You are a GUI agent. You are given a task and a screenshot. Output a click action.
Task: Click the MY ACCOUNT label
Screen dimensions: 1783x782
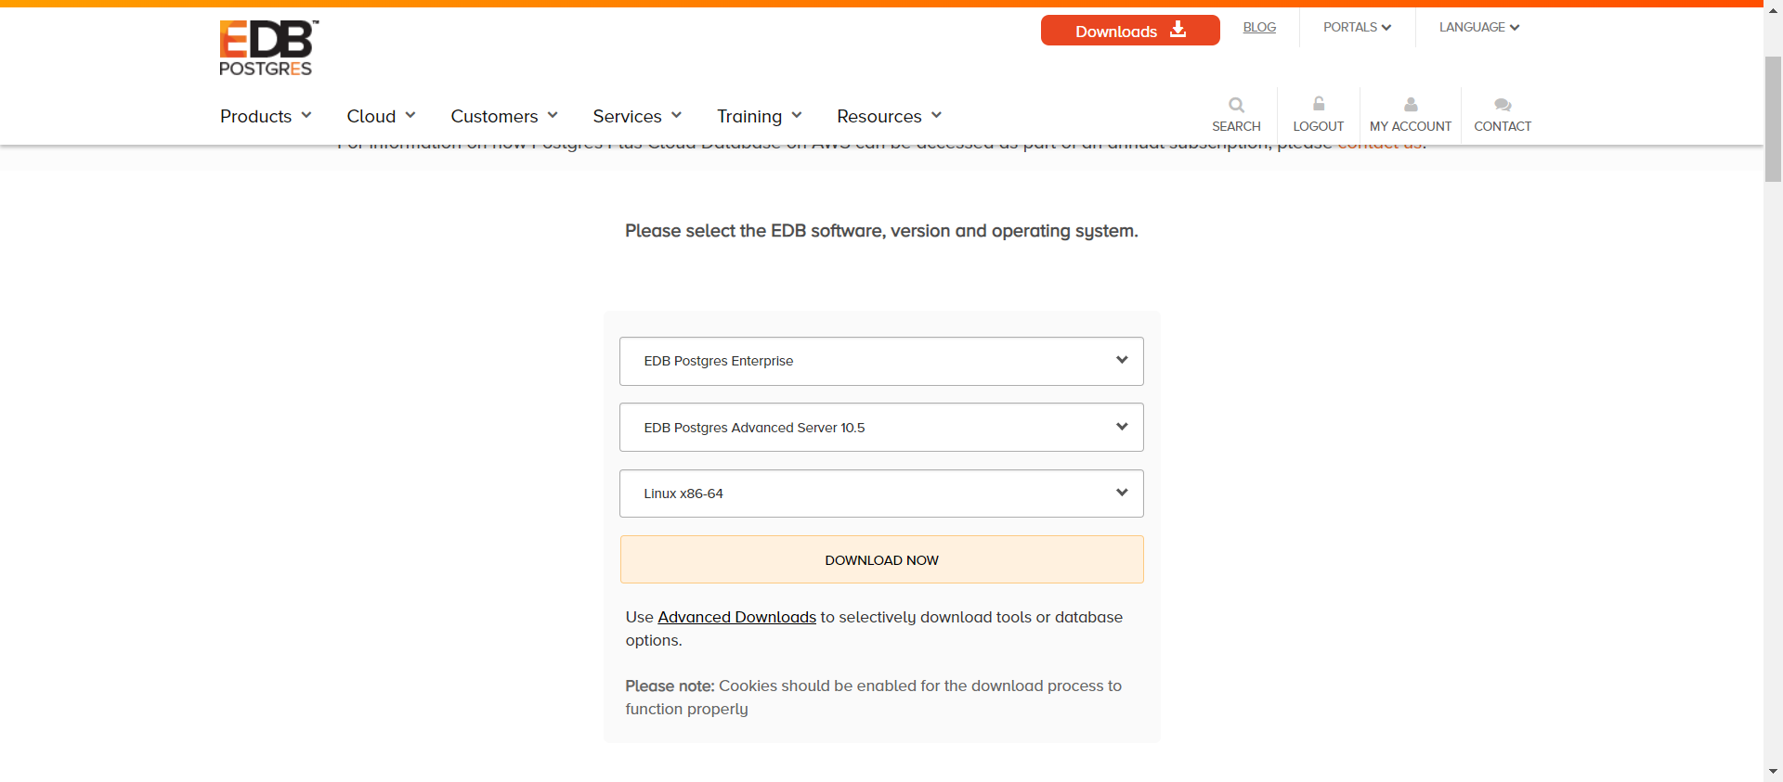(1410, 126)
